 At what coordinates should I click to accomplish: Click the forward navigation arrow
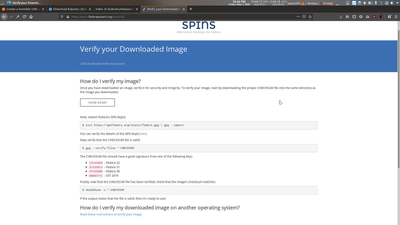(11, 17)
